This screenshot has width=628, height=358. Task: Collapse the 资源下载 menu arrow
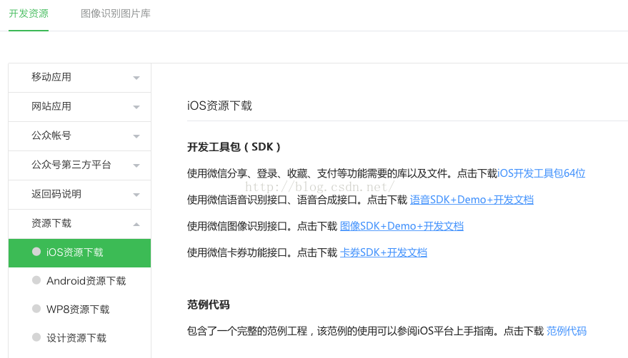point(136,224)
